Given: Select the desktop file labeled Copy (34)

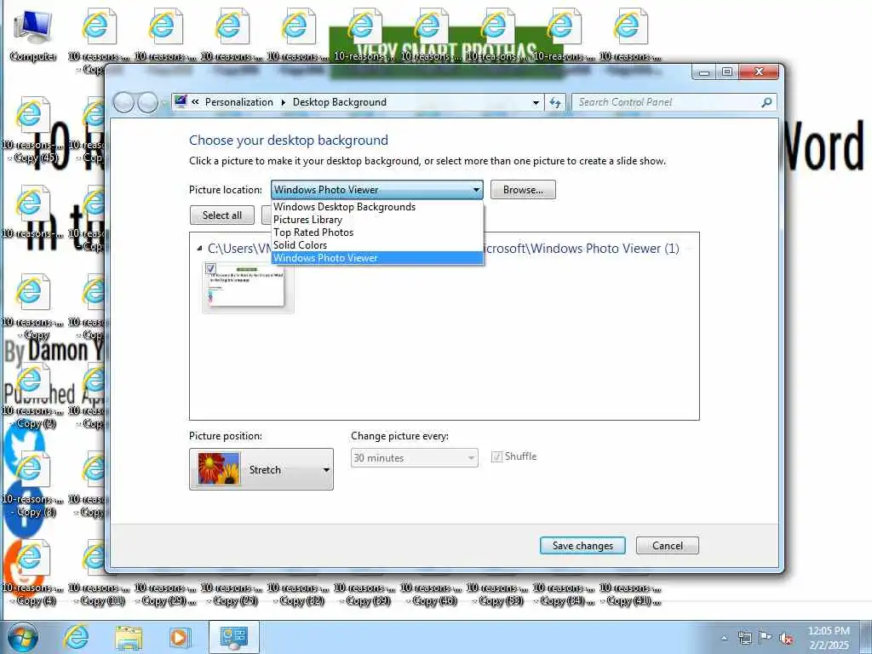Looking at the screenshot, I should coord(564,594).
